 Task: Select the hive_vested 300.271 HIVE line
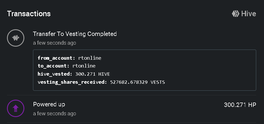click(x=74, y=74)
